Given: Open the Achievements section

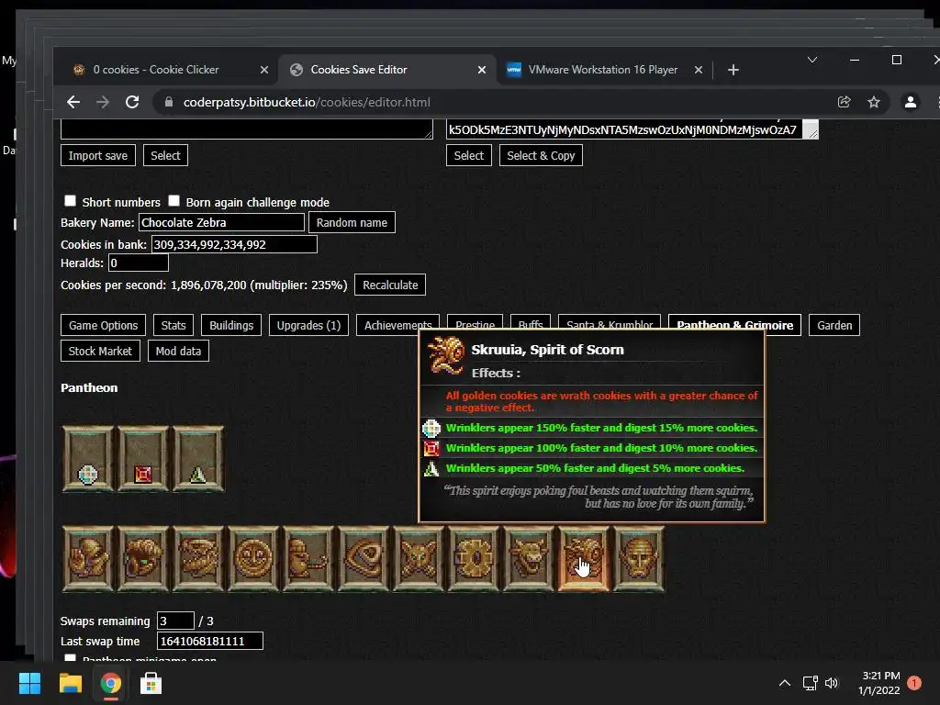Looking at the screenshot, I should point(398,322).
